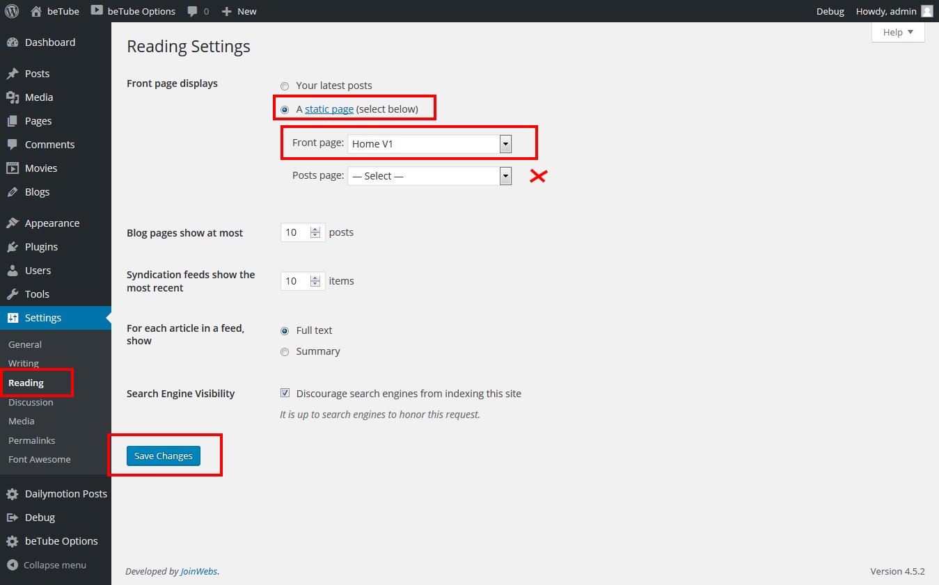The image size is (939, 585).
Task: Click the Save Changes button
Action: point(164,456)
